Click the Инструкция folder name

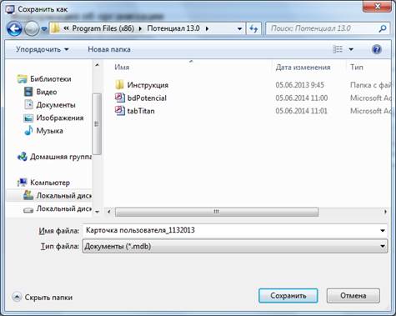148,85
